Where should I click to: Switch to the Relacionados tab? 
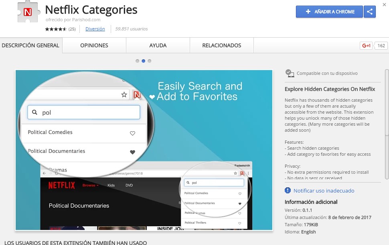click(221, 46)
